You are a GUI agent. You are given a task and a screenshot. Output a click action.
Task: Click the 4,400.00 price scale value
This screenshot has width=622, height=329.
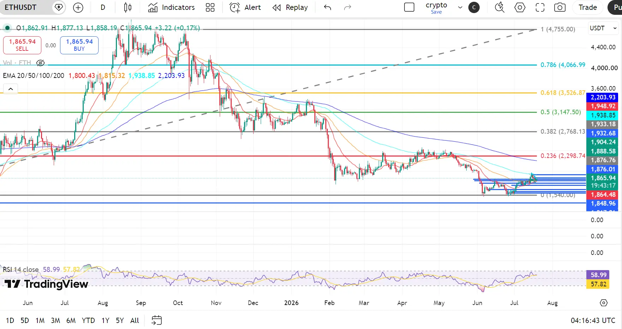click(x=603, y=47)
